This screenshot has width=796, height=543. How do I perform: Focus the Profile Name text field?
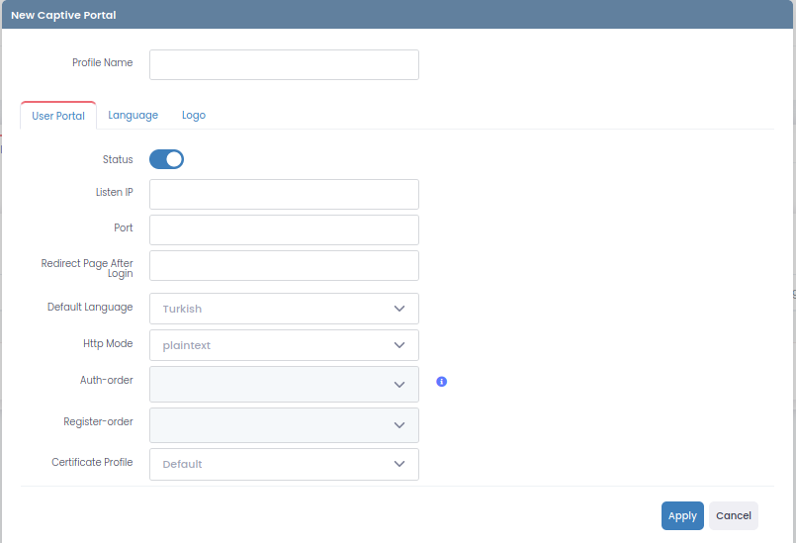[x=284, y=64]
